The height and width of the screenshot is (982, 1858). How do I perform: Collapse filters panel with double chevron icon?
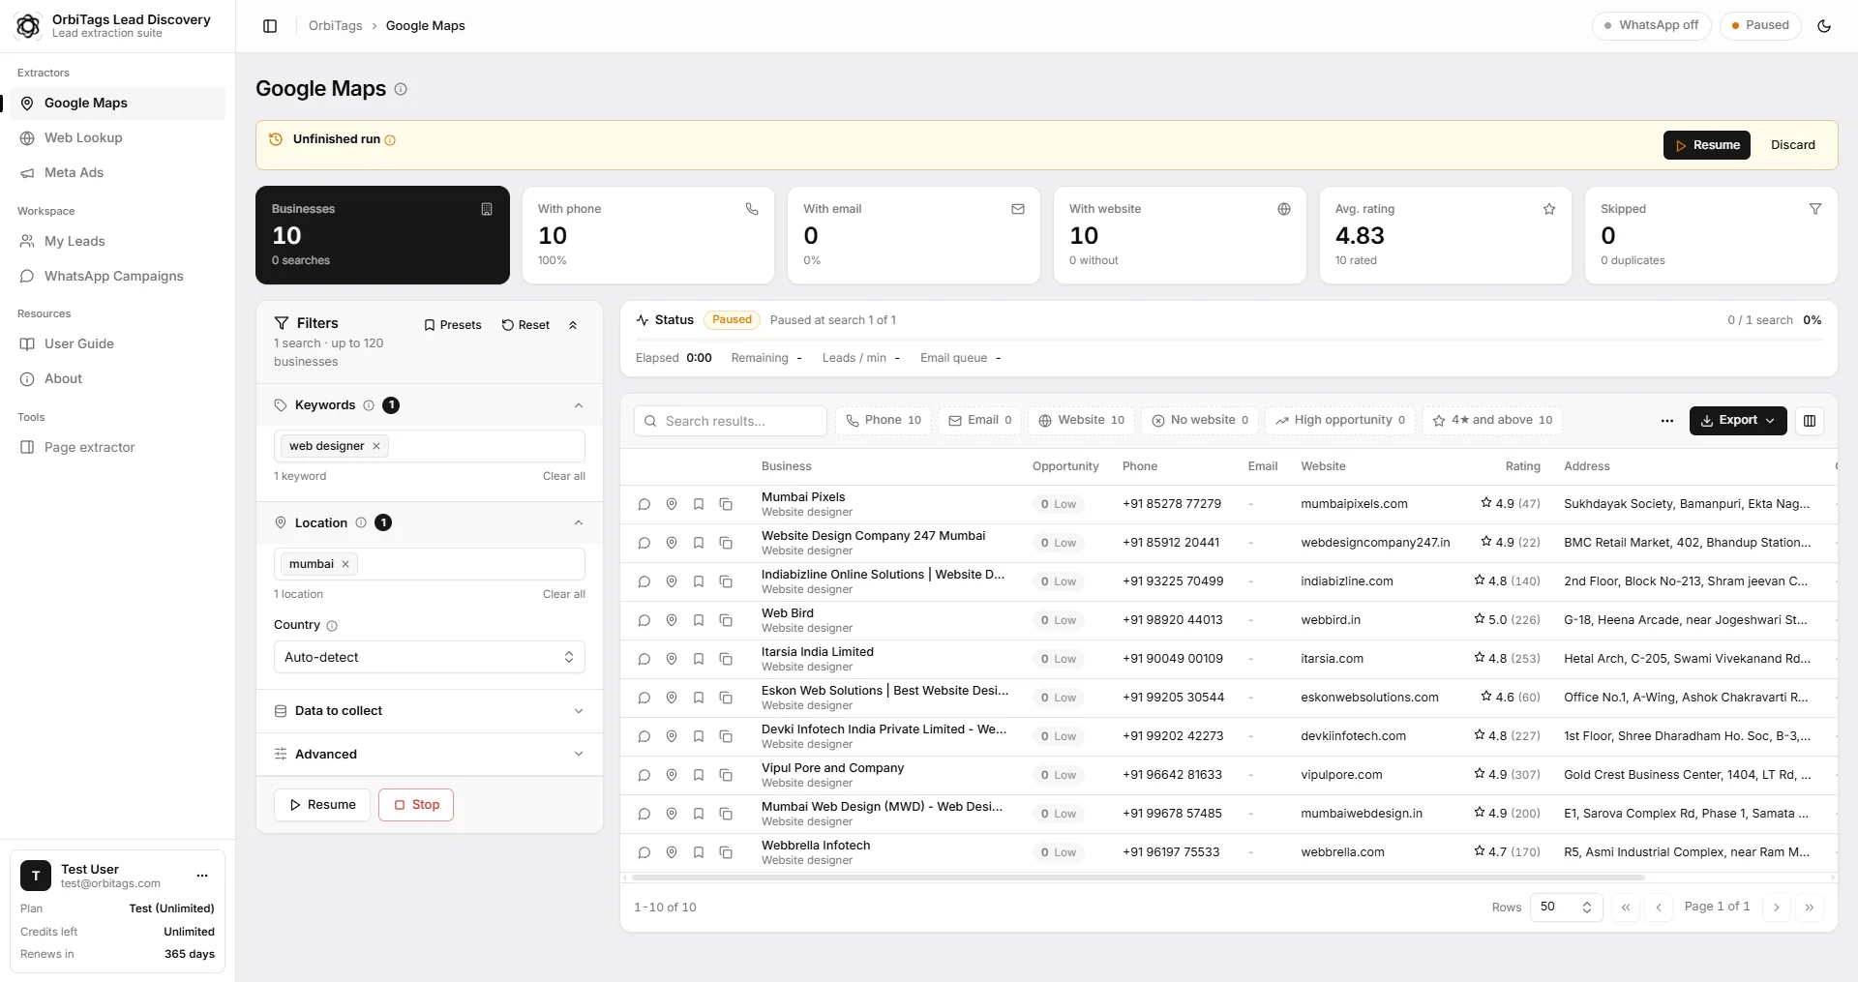(x=573, y=325)
